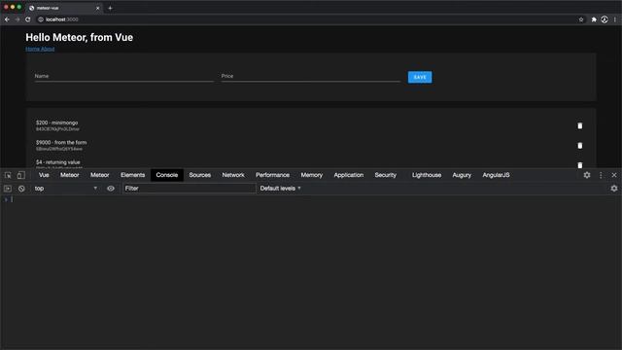Open the second Meteor DevTools tab
This screenshot has width=622, height=350.
[x=99, y=175]
